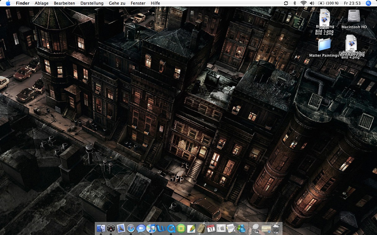Launch Dashboard from the Dock
This screenshot has width=377, height=235.
tap(111, 228)
